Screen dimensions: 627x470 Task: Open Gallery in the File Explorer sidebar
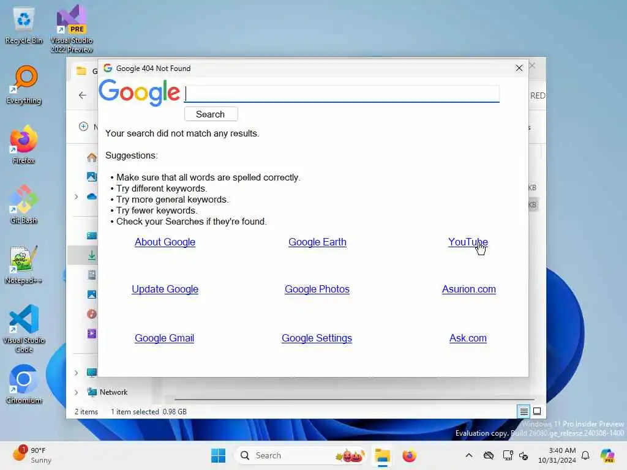tap(92, 177)
